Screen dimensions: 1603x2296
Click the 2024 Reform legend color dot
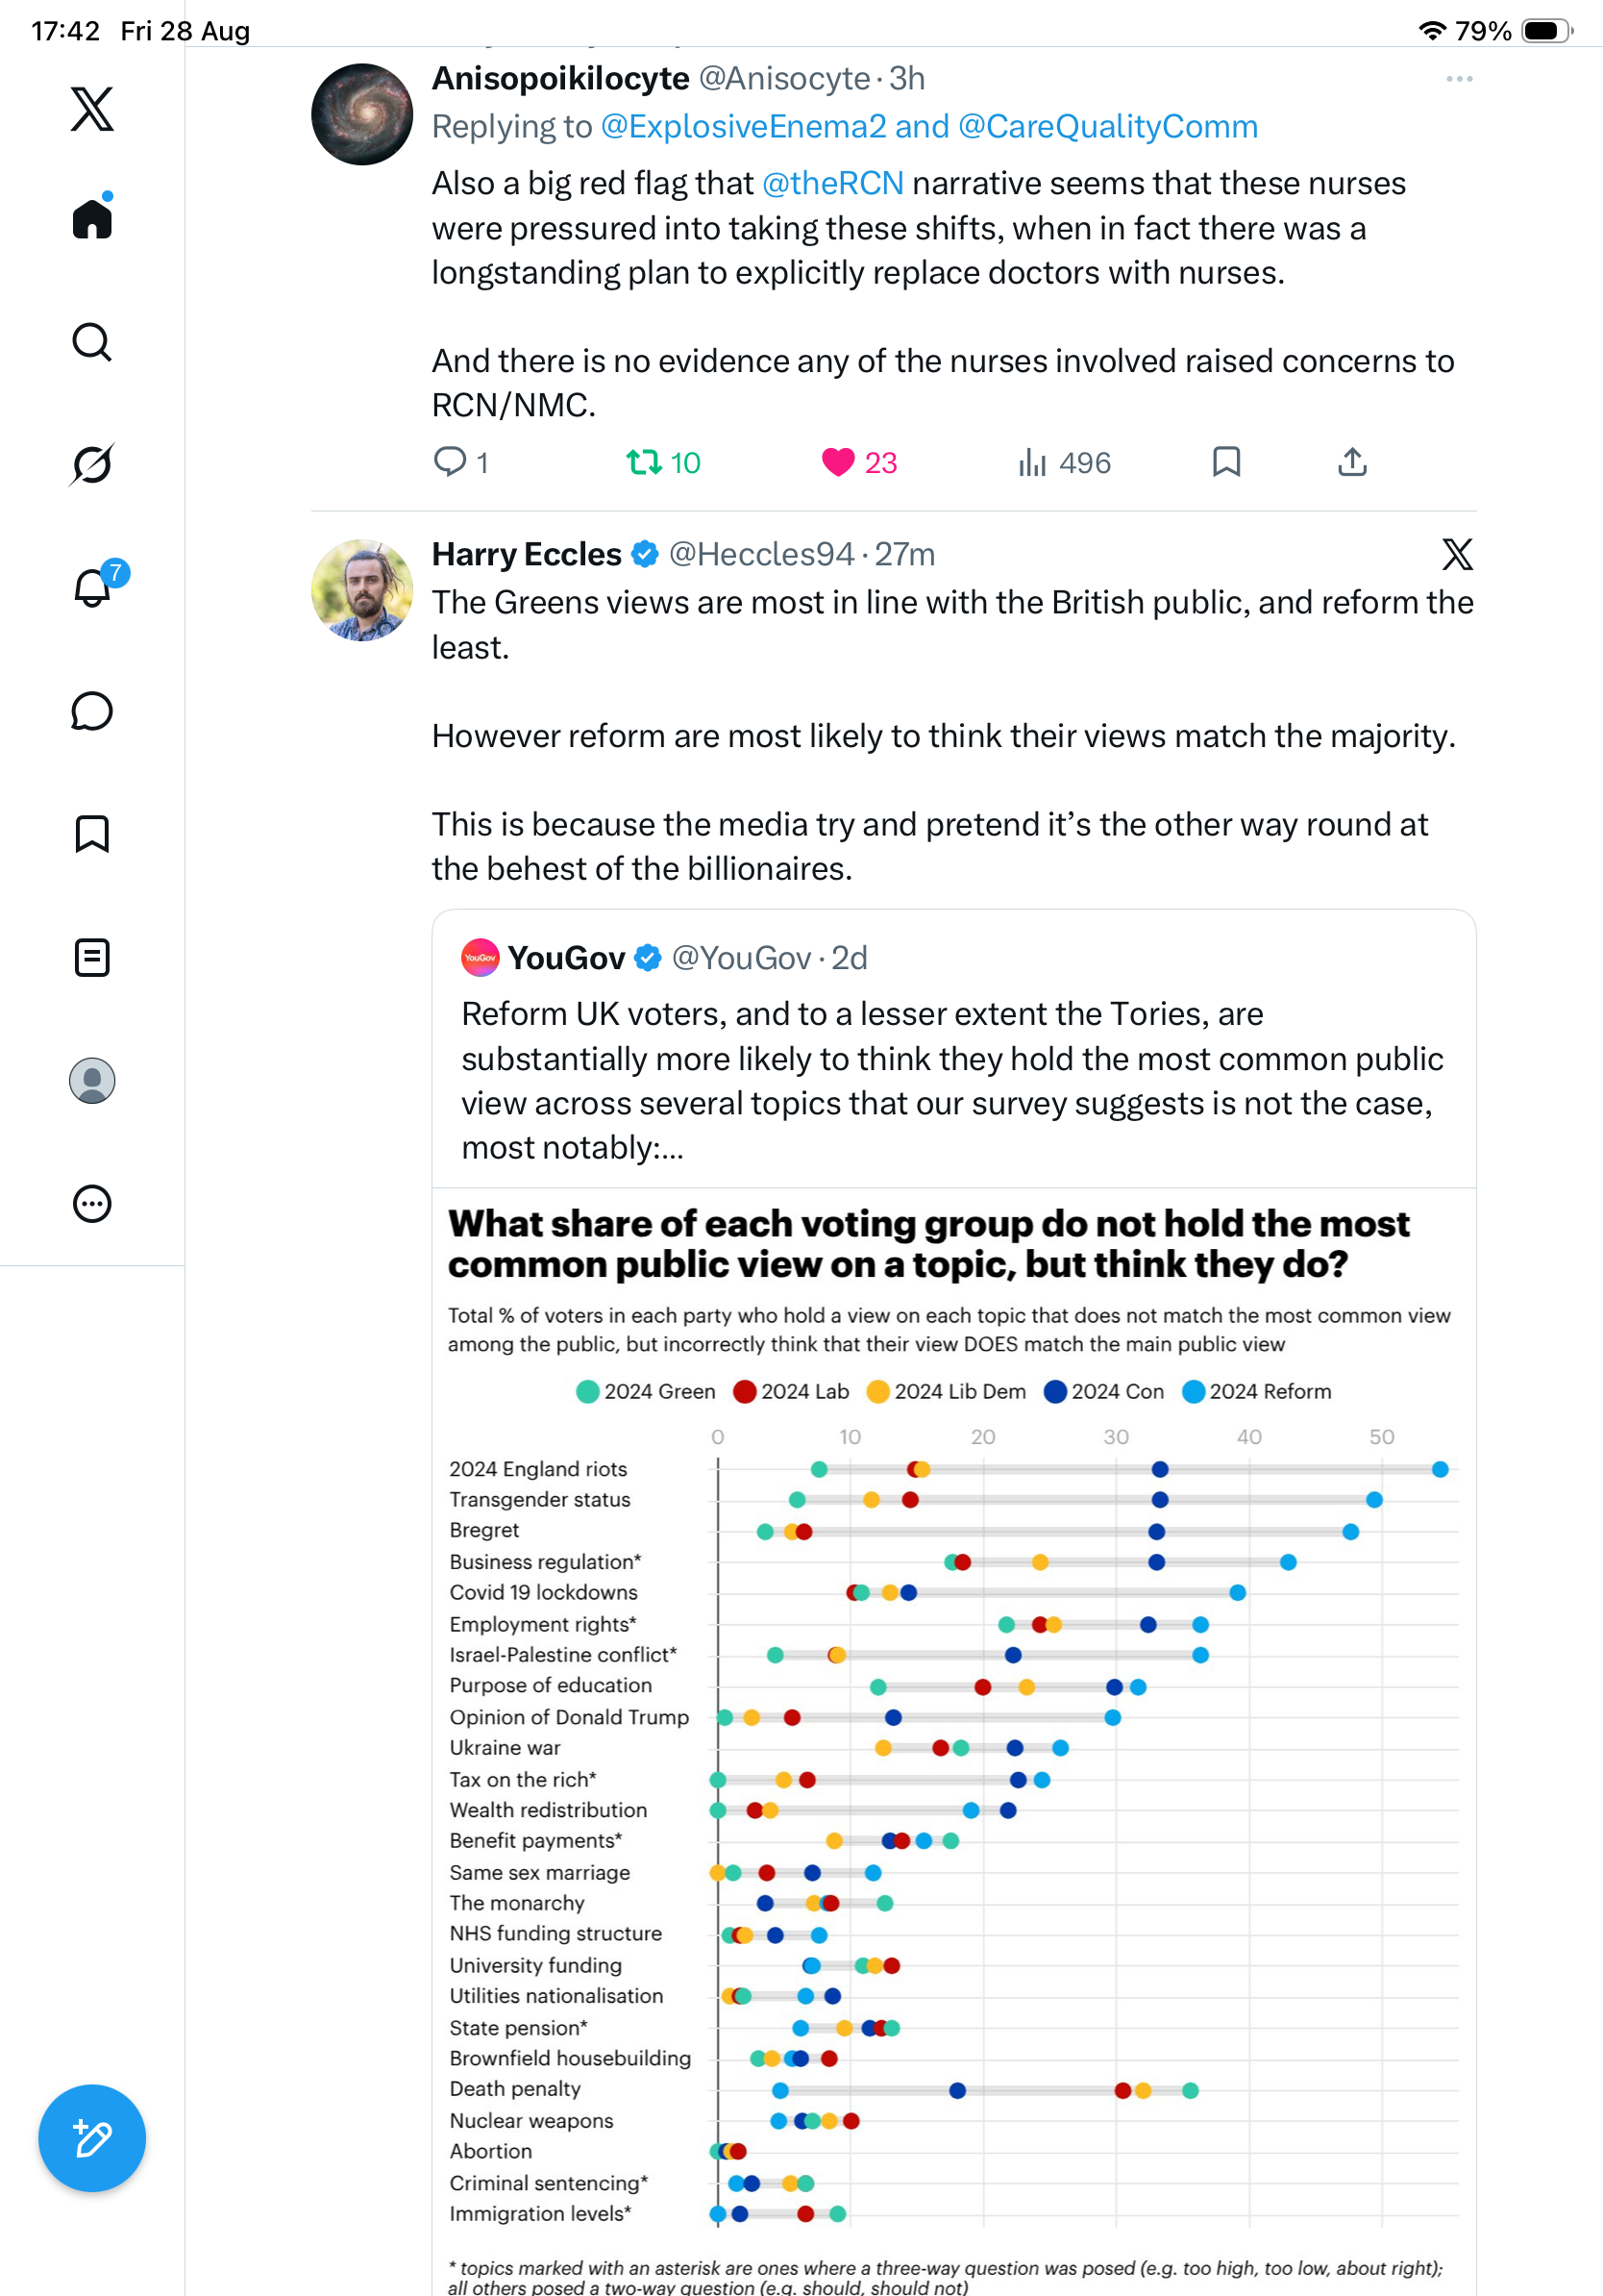tap(1193, 1392)
